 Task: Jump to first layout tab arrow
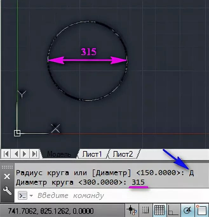coord(6,154)
